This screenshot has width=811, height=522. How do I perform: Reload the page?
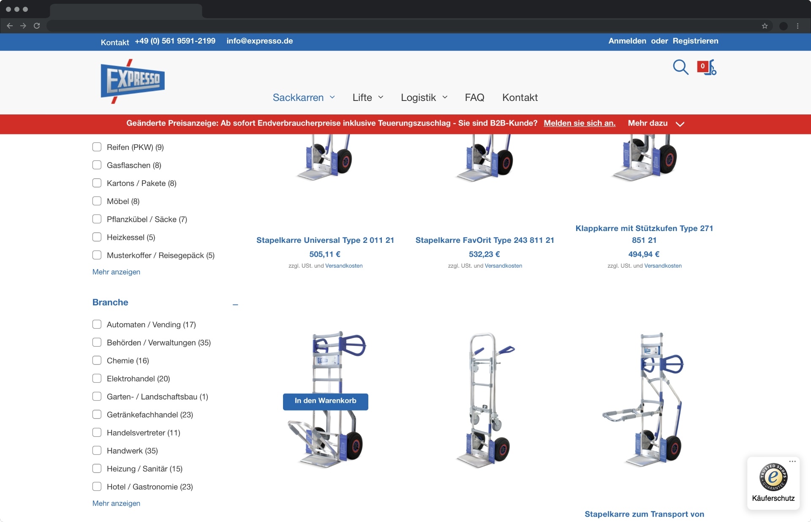37,26
